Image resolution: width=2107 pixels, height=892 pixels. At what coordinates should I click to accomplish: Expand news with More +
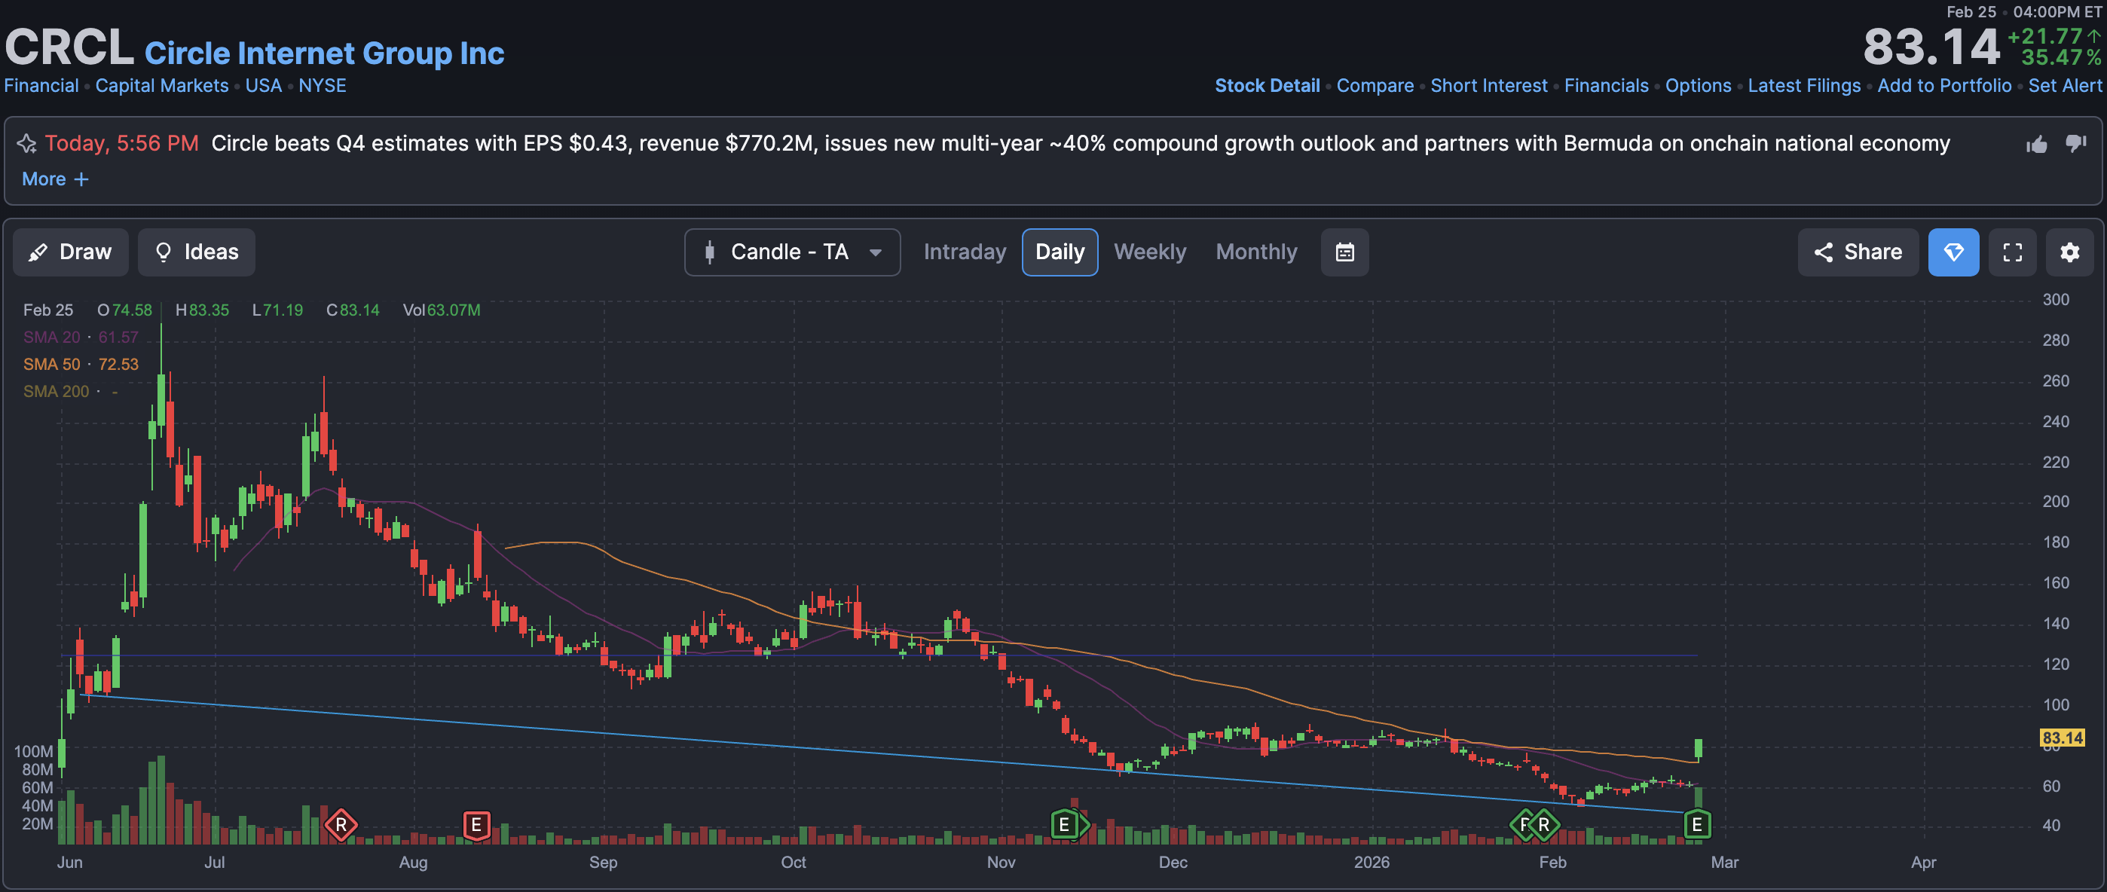[55, 179]
